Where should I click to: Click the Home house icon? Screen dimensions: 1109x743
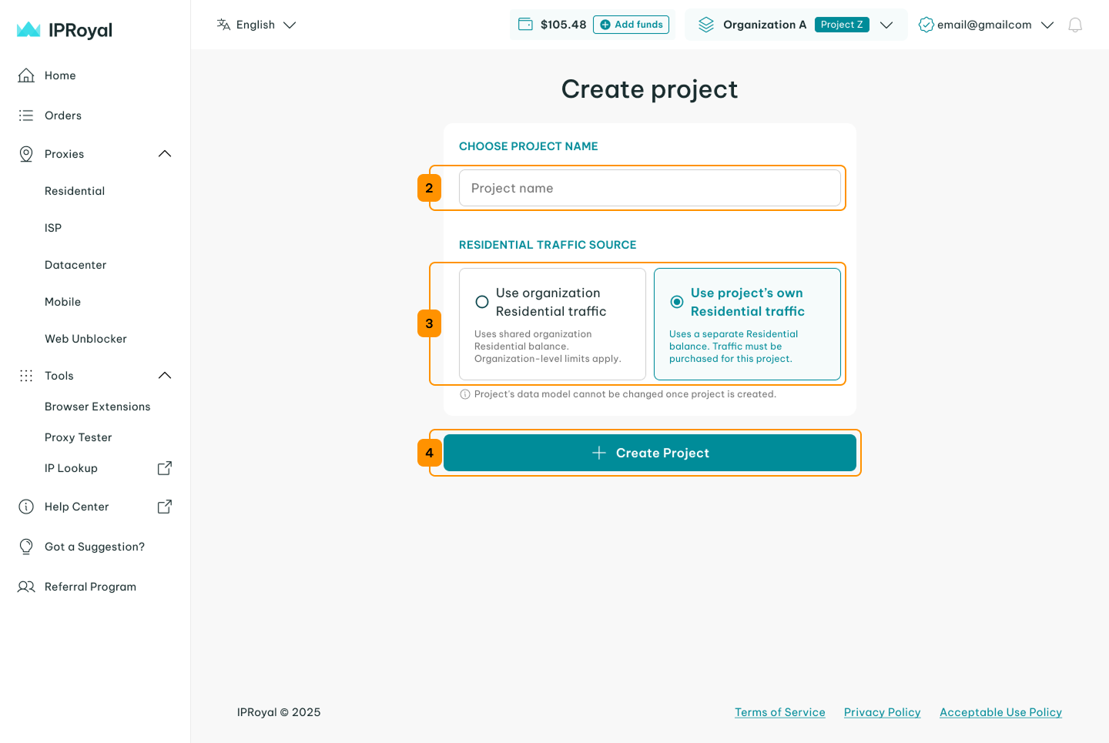click(x=26, y=75)
